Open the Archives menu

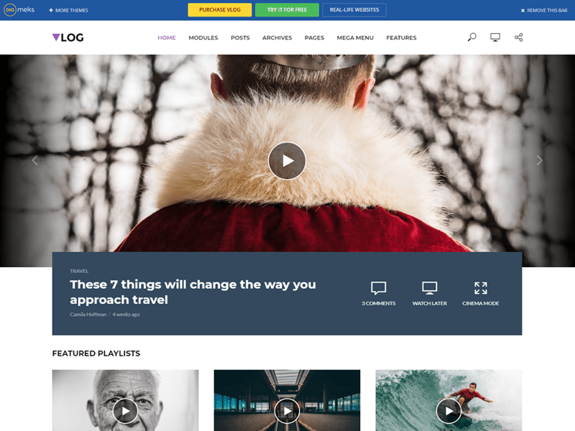coord(277,37)
